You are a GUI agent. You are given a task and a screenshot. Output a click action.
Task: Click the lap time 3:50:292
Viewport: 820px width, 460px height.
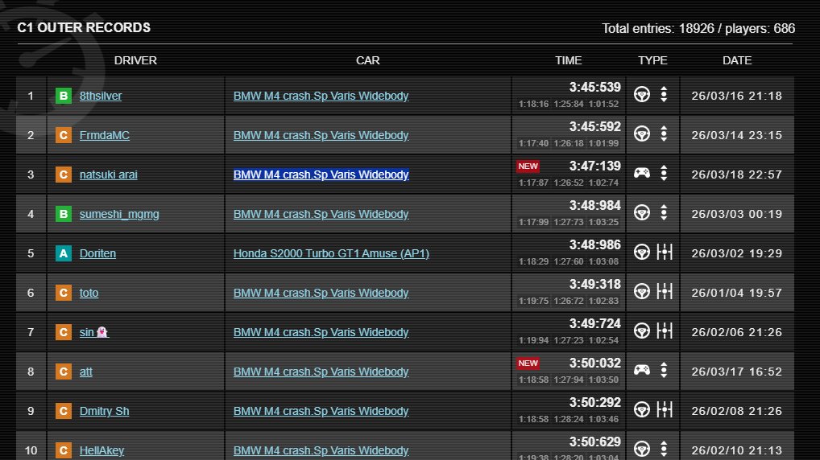(595, 403)
